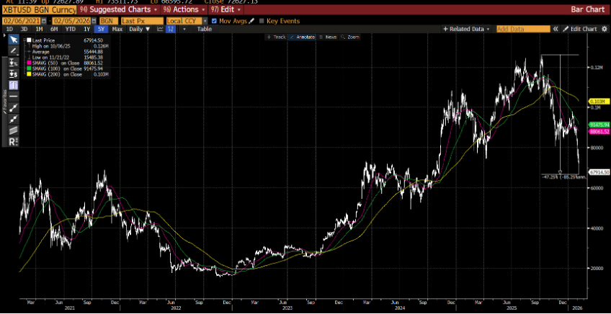
Task: Click the start date calendar icon
Action: [45, 21]
